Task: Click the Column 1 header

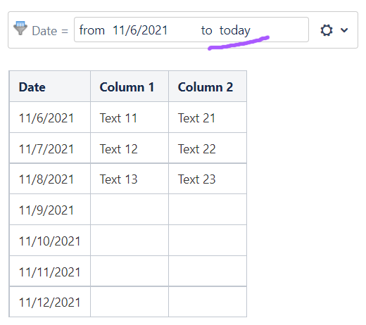Action: pos(130,87)
